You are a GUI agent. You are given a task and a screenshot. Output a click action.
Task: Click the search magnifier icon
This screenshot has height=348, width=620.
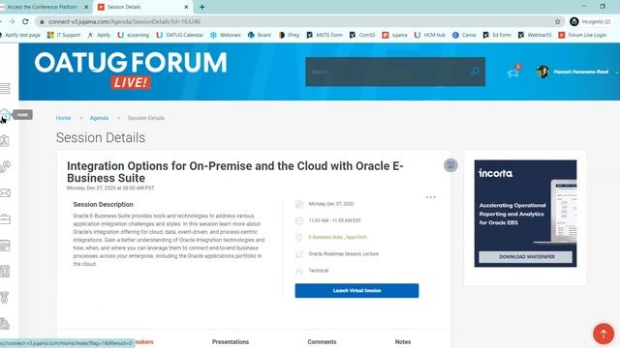coord(475,72)
